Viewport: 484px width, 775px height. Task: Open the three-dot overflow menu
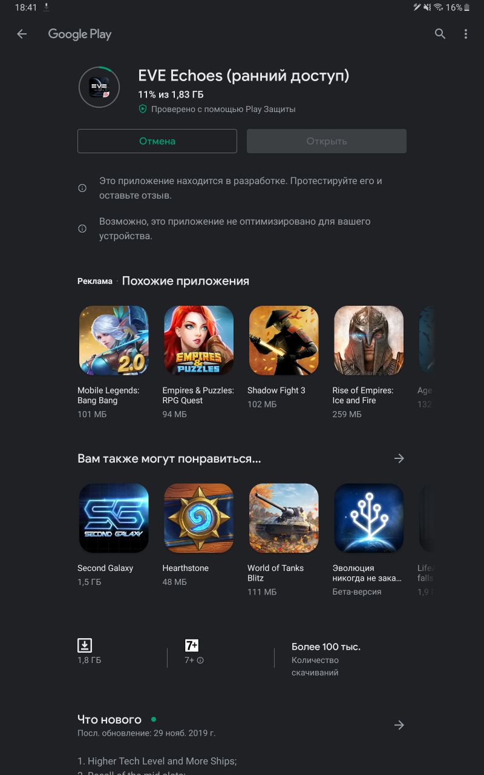point(466,34)
